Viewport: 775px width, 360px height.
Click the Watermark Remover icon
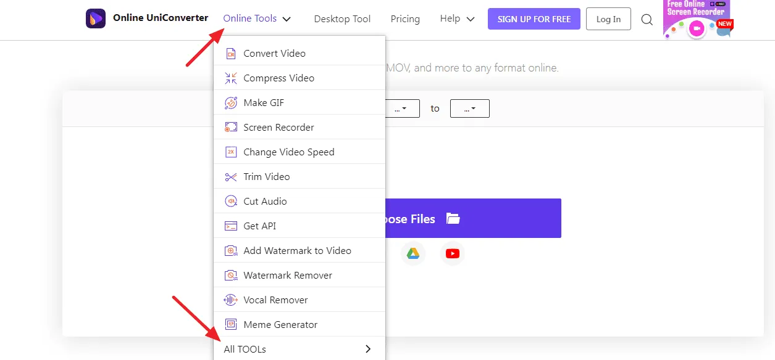(231, 276)
